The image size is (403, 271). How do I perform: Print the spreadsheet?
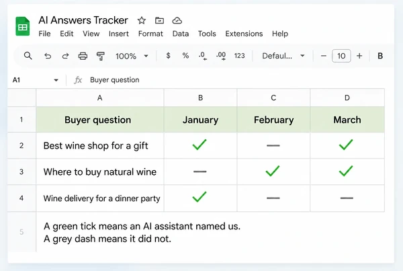tap(83, 56)
